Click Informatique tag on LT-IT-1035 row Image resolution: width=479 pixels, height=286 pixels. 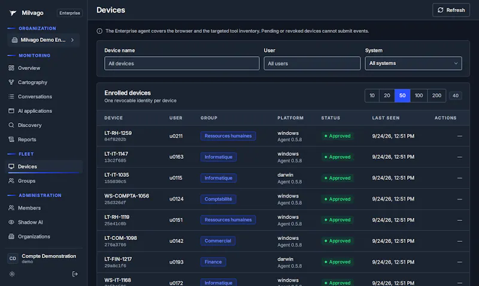(x=219, y=178)
